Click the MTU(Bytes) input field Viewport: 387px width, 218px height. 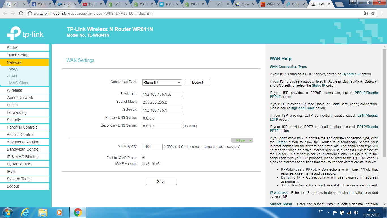pyautogui.click(x=152, y=147)
